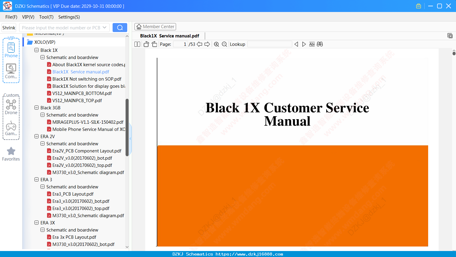This screenshot has height=257, width=456.
Task: Click the Lookup search text field
Action: click(x=269, y=44)
